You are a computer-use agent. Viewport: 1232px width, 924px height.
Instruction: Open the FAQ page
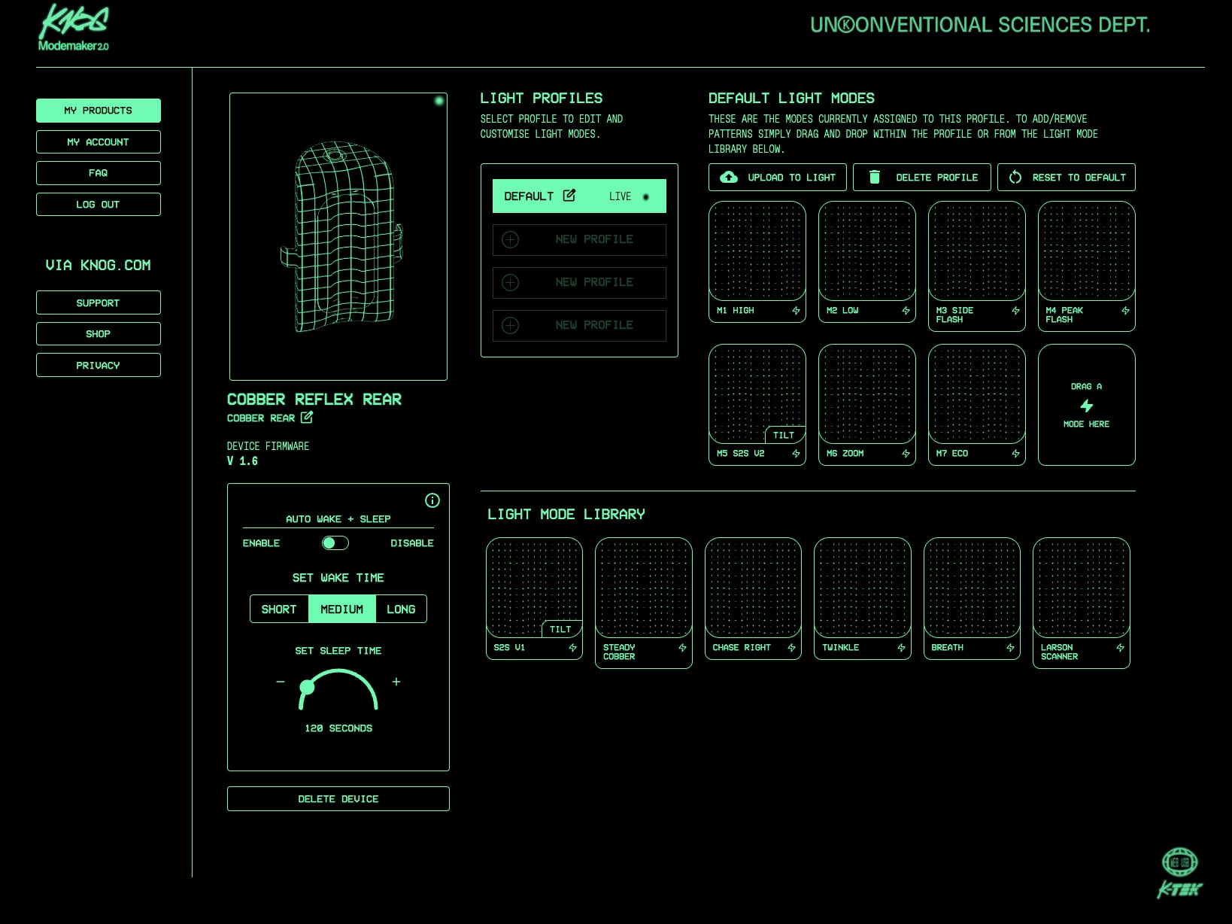[99, 173]
